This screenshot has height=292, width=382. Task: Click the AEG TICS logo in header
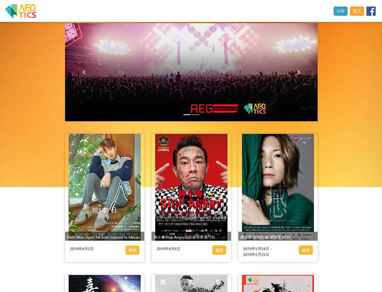[20, 11]
